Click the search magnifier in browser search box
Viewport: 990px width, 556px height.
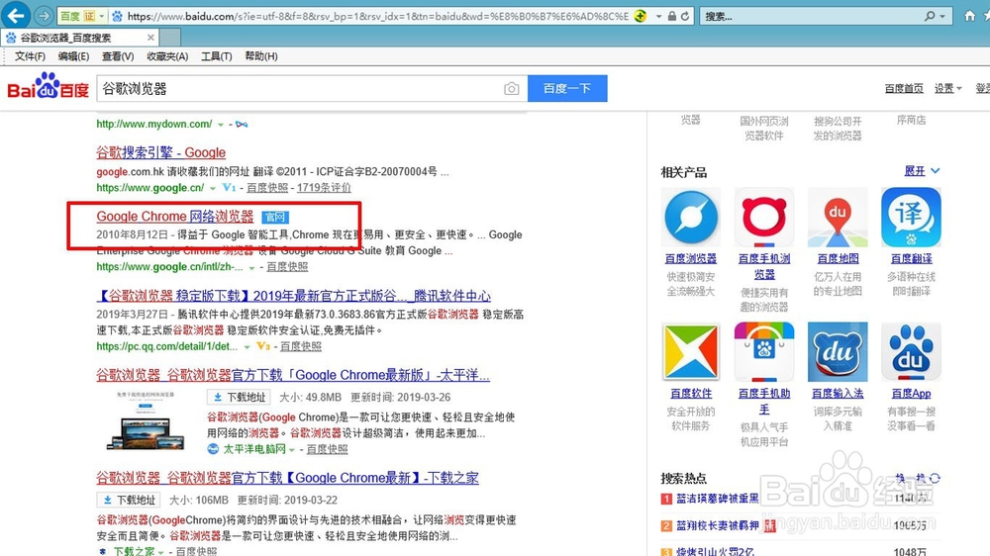point(930,16)
